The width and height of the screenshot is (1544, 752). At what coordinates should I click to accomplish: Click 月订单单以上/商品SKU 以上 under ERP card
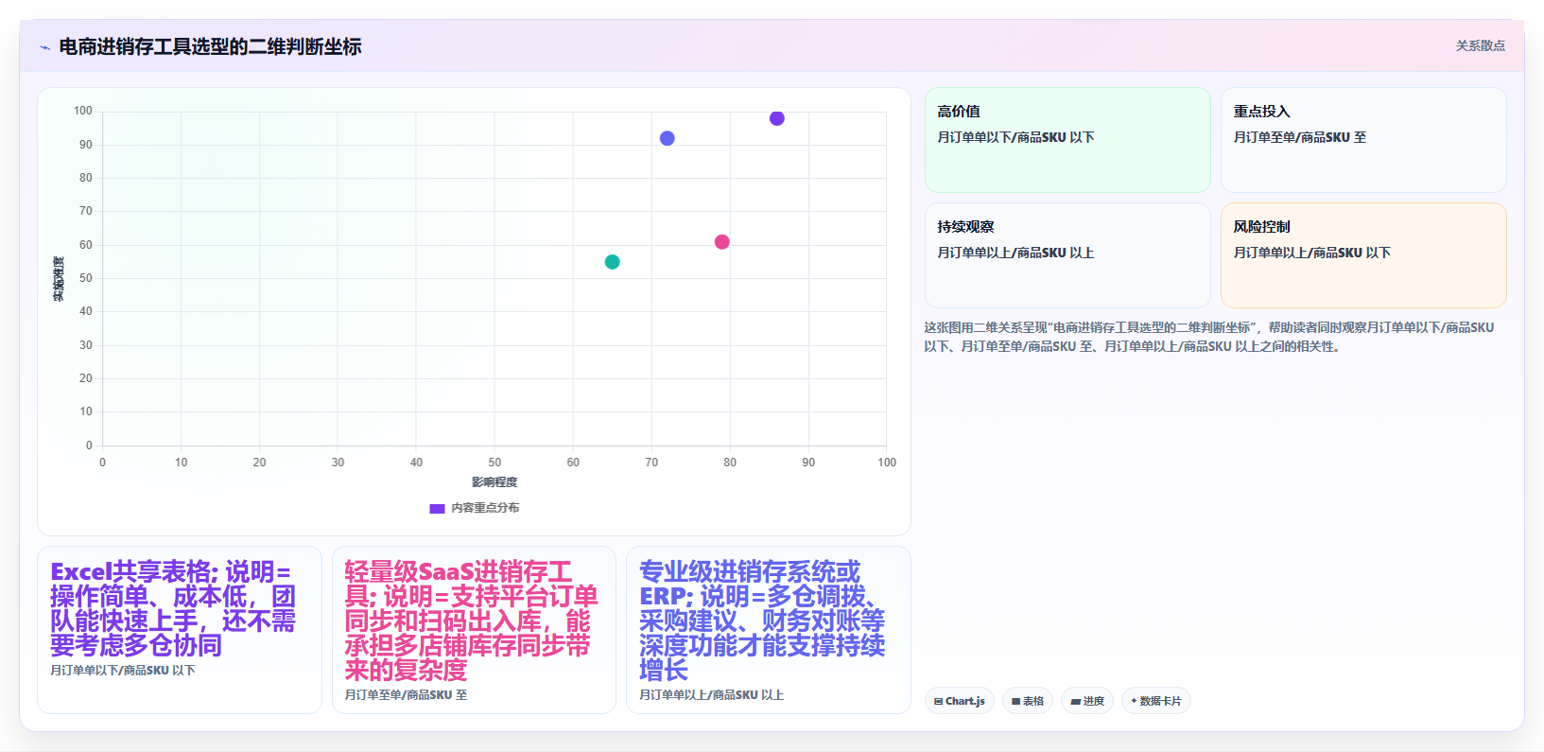pos(711,694)
